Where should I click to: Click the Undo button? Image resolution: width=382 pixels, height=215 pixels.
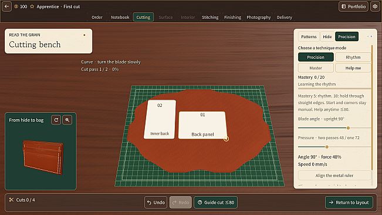(155, 202)
